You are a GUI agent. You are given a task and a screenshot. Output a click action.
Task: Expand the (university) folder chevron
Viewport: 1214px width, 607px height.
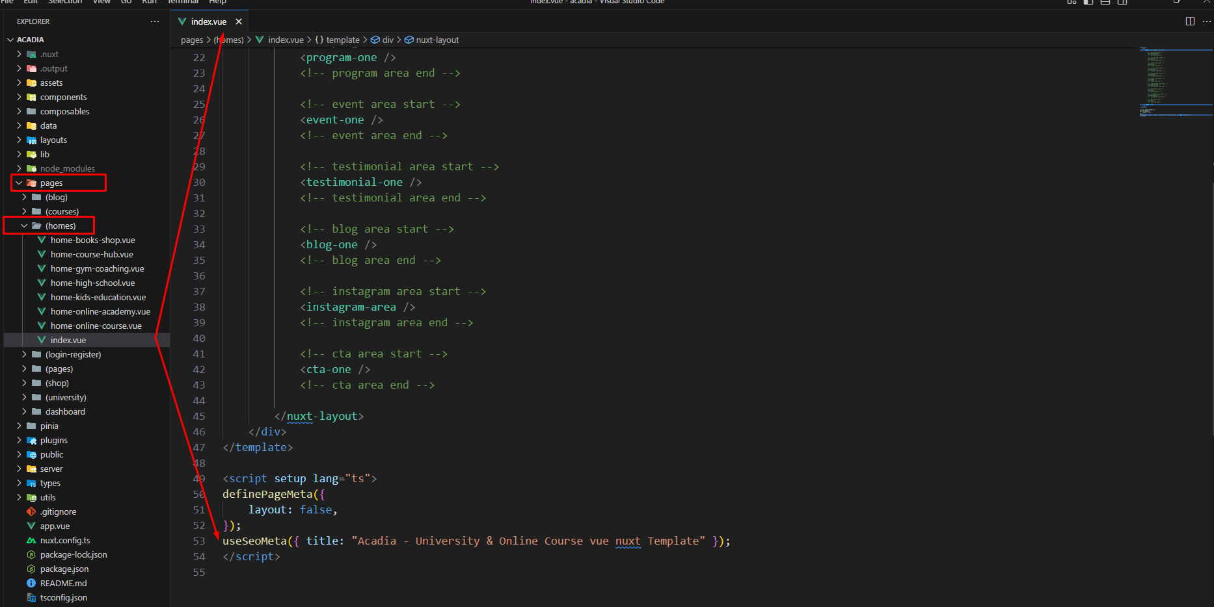coord(24,397)
